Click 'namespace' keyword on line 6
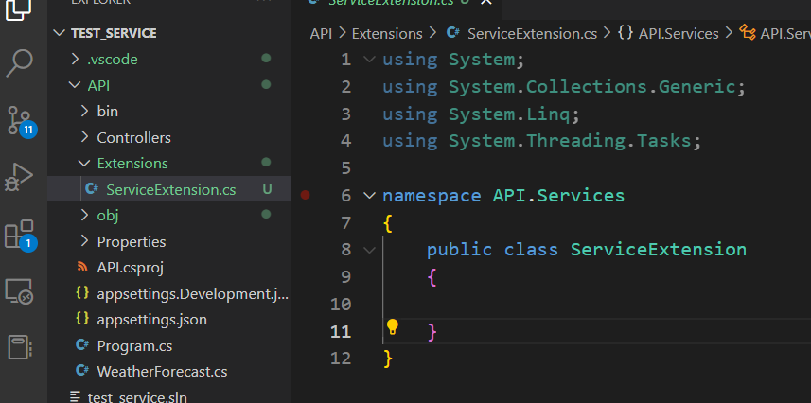 432,196
